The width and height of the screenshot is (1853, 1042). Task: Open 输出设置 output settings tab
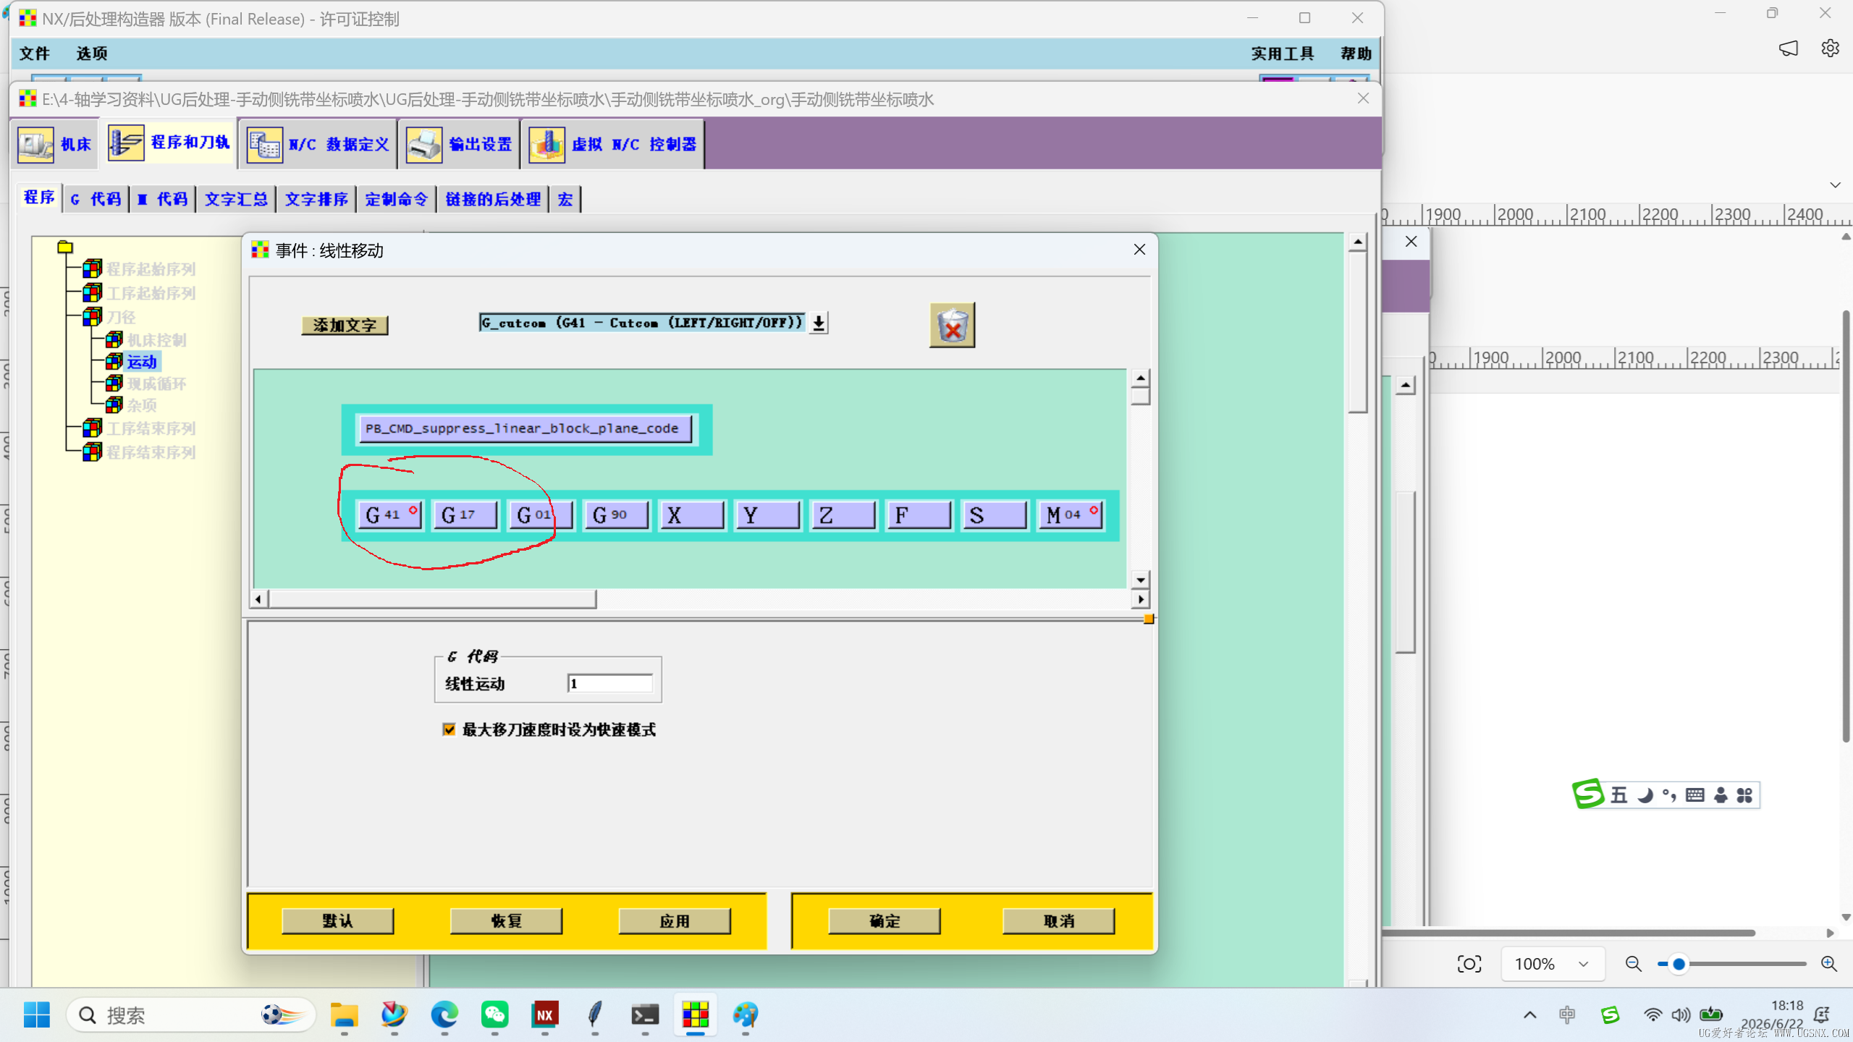459,144
